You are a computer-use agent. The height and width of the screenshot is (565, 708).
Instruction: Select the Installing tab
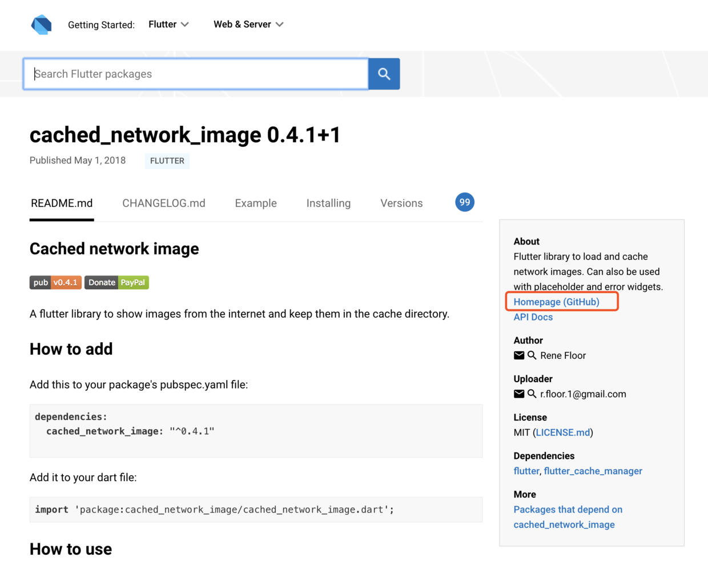[x=328, y=203]
